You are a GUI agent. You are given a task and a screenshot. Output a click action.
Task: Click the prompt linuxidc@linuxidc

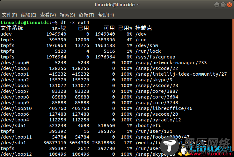25,23
